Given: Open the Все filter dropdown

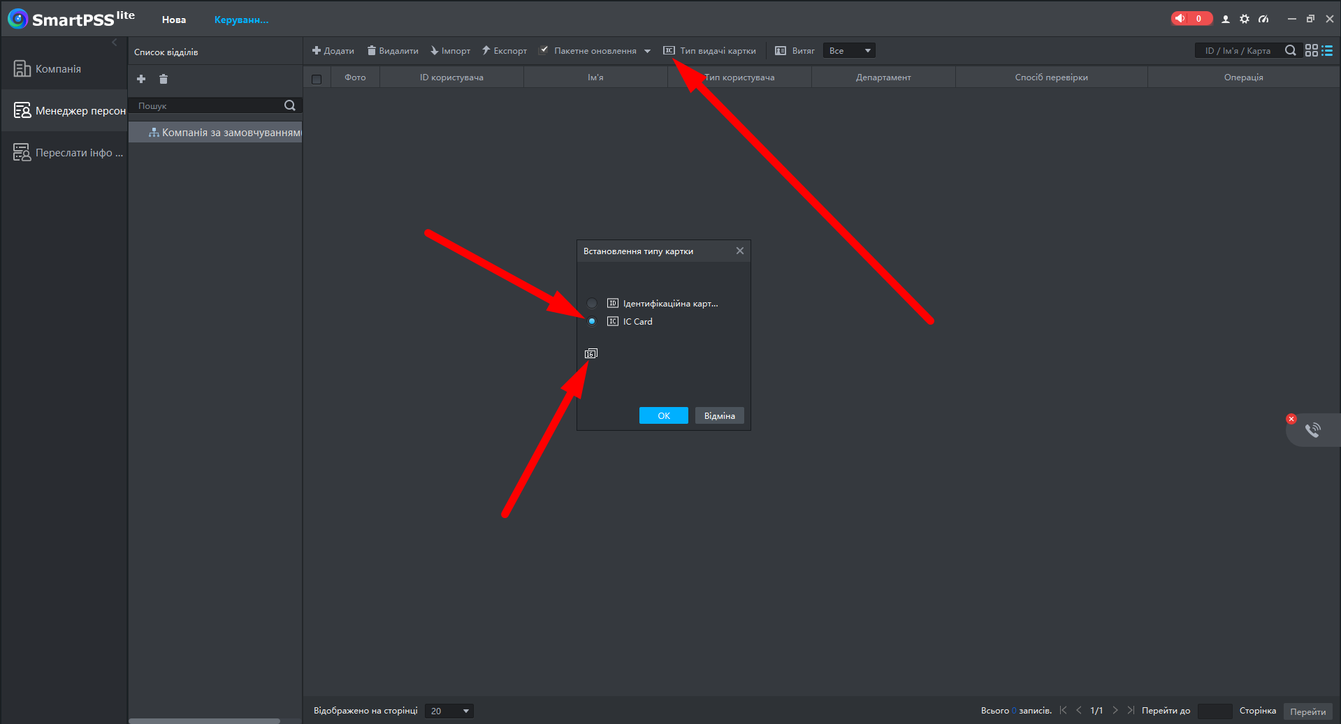Looking at the screenshot, I should click(849, 50).
